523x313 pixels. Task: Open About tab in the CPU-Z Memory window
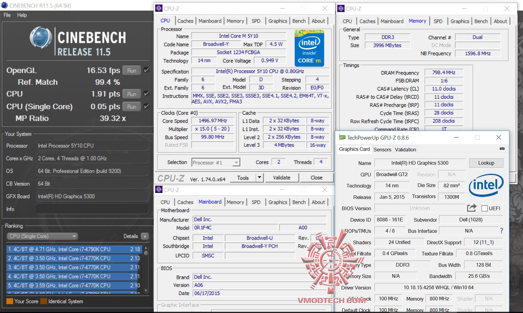(500, 21)
